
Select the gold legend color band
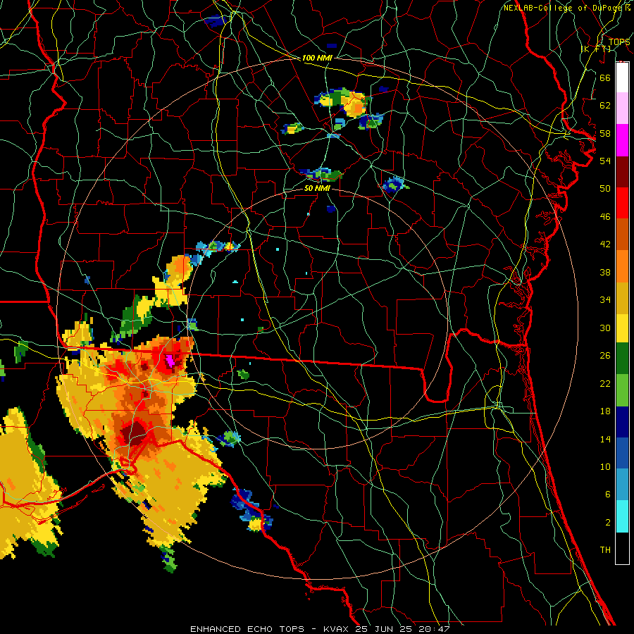point(622,297)
